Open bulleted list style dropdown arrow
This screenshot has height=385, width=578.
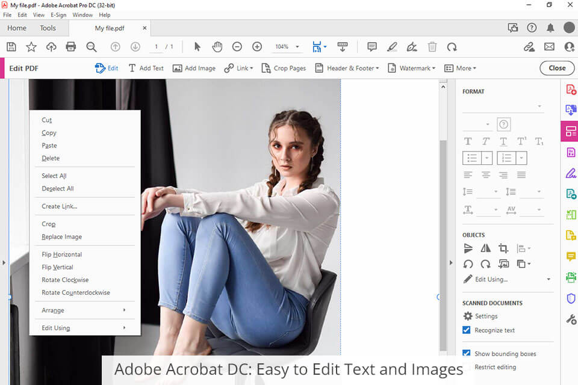[486, 158]
